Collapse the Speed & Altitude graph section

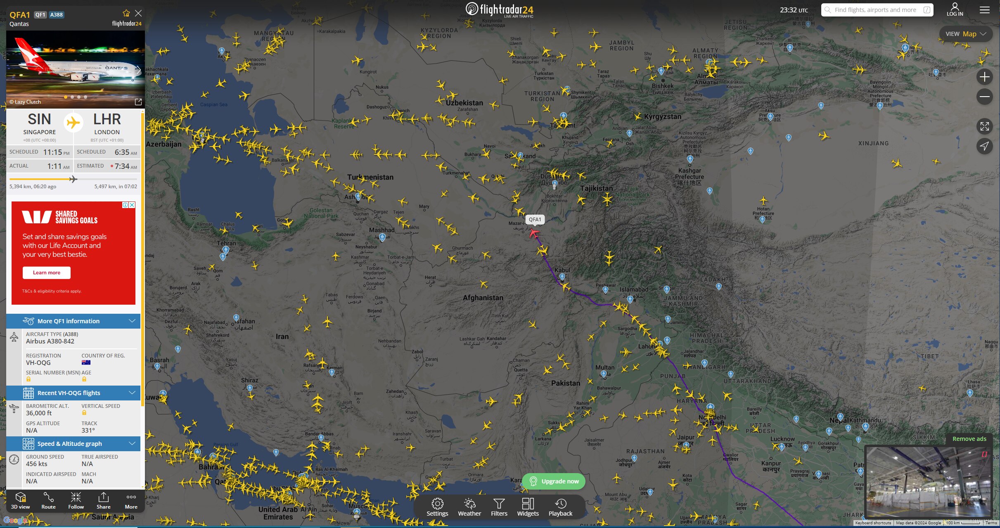tap(132, 443)
